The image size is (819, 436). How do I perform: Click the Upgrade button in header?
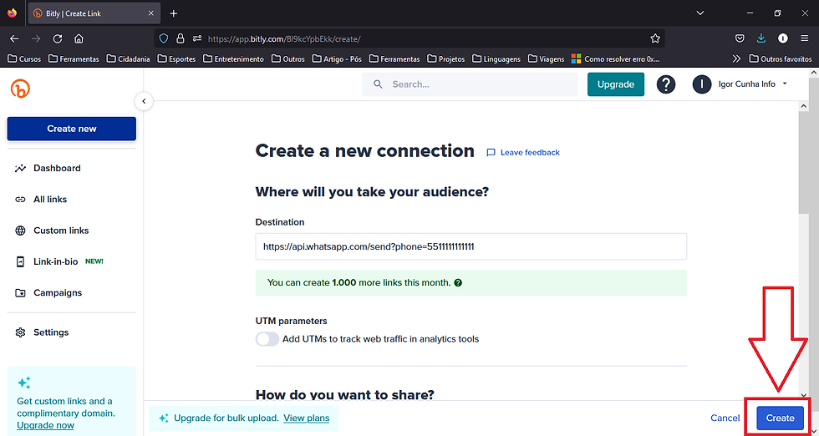click(x=616, y=84)
